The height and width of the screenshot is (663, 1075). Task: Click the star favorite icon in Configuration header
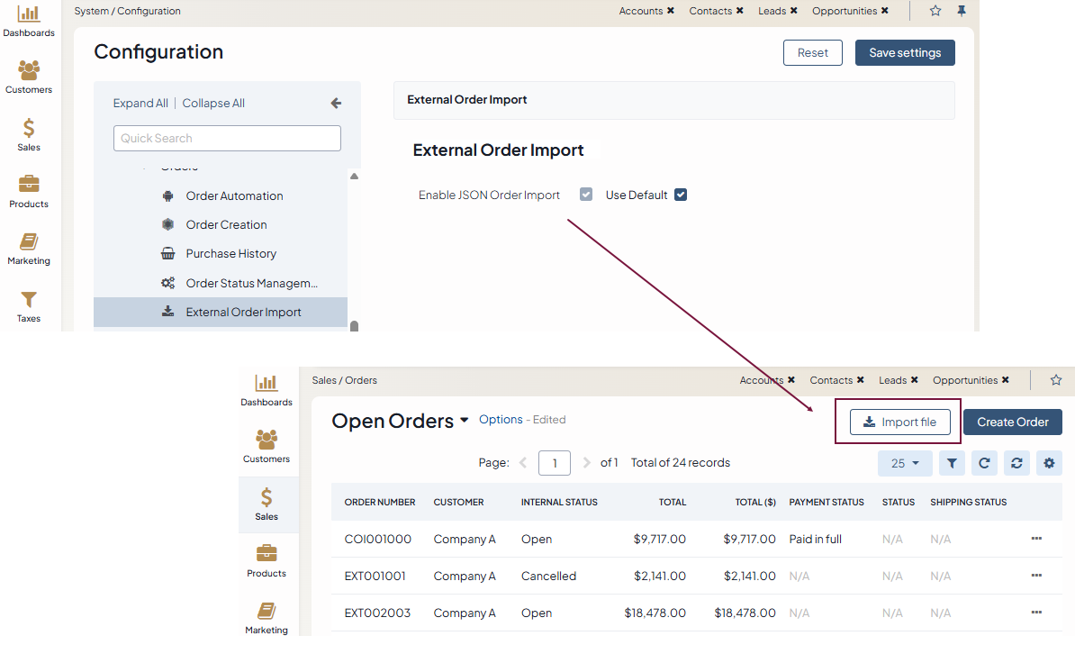pyautogui.click(x=935, y=11)
